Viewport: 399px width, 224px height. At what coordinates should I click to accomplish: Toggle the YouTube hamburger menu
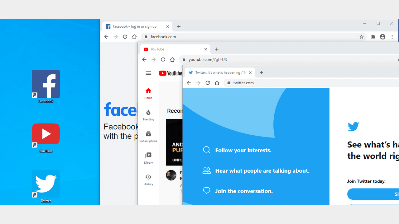pyautogui.click(x=148, y=73)
